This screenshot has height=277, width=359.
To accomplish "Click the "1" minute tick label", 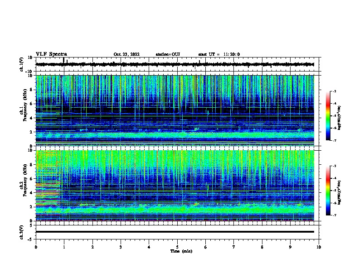I will tap(64, 247).
